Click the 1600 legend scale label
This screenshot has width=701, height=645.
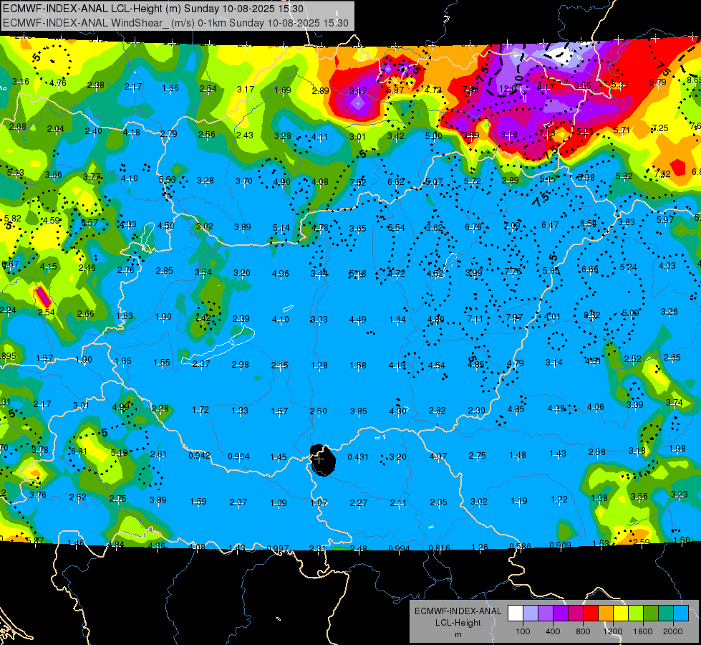[x=643, y=631]
